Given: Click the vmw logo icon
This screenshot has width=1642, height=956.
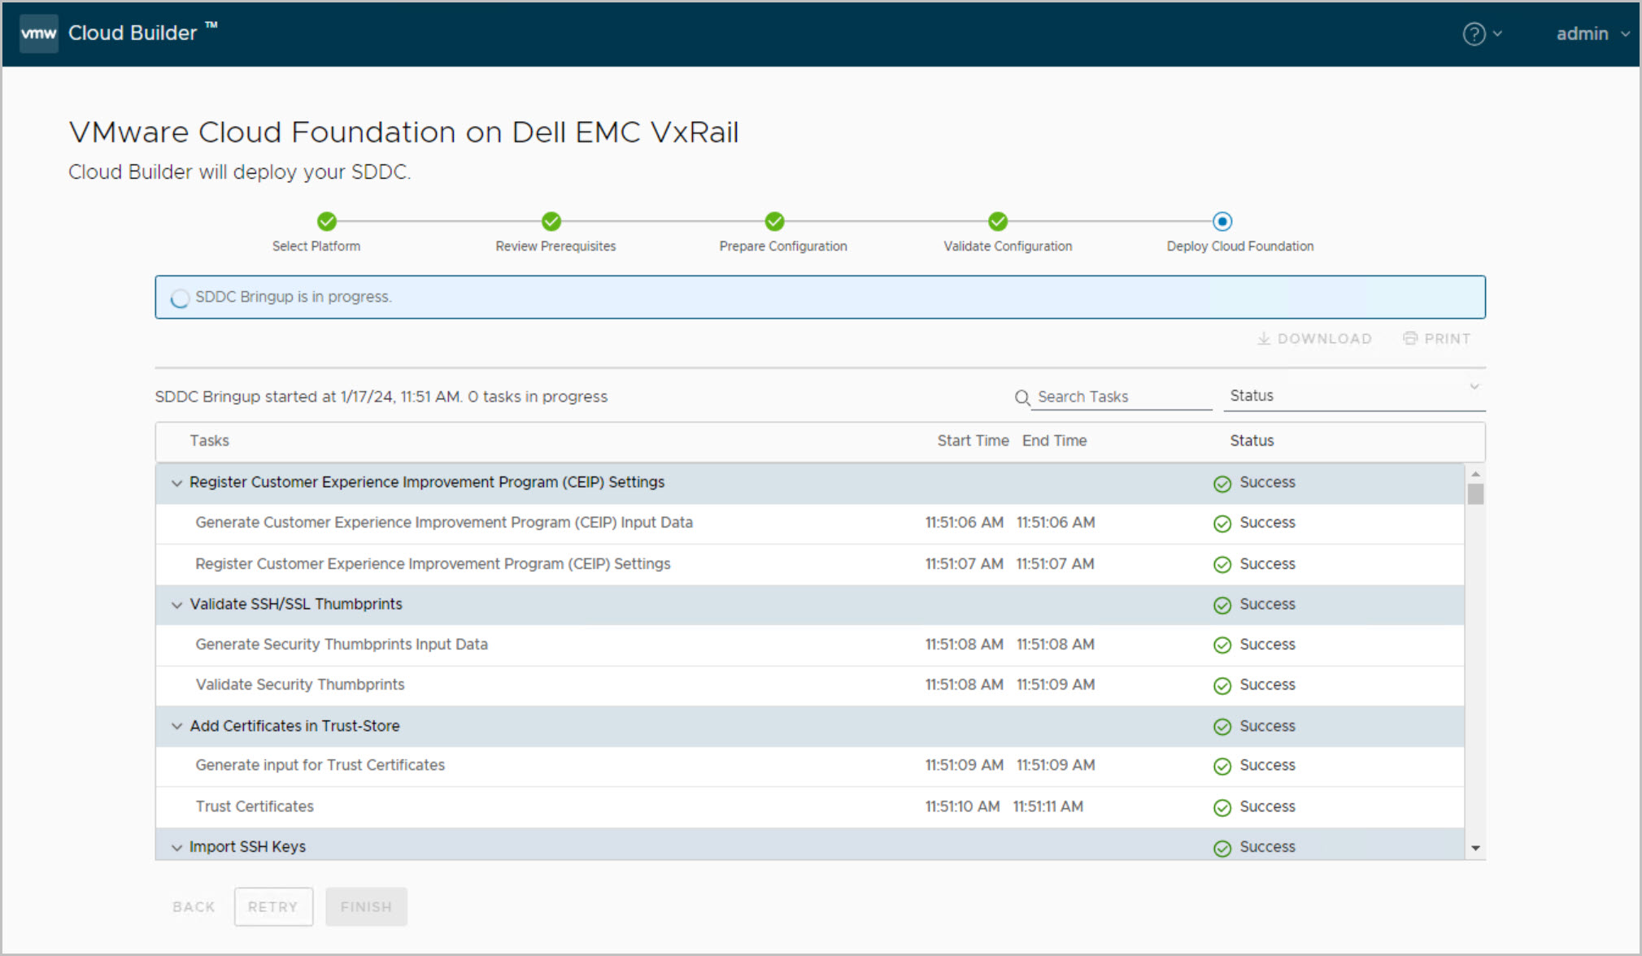Looking at the screenshot, I should pos(38,33).
